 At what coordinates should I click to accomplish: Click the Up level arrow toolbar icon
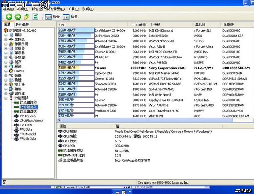coord(27,17)
